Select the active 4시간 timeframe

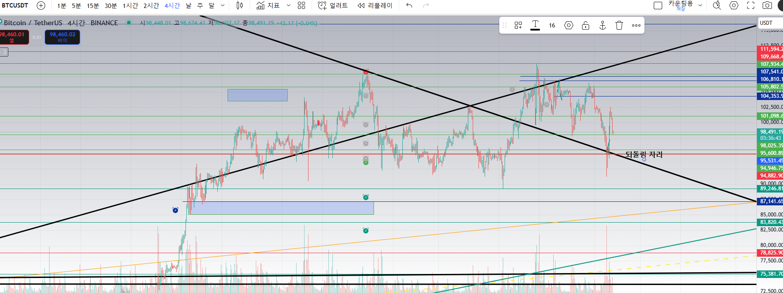(172, 5)
